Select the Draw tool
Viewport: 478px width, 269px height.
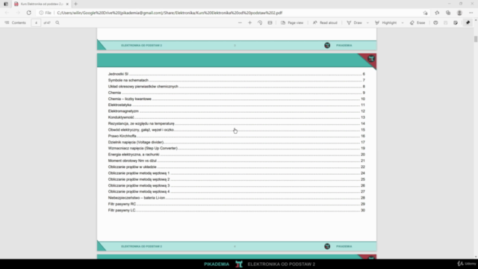[354, 22]
